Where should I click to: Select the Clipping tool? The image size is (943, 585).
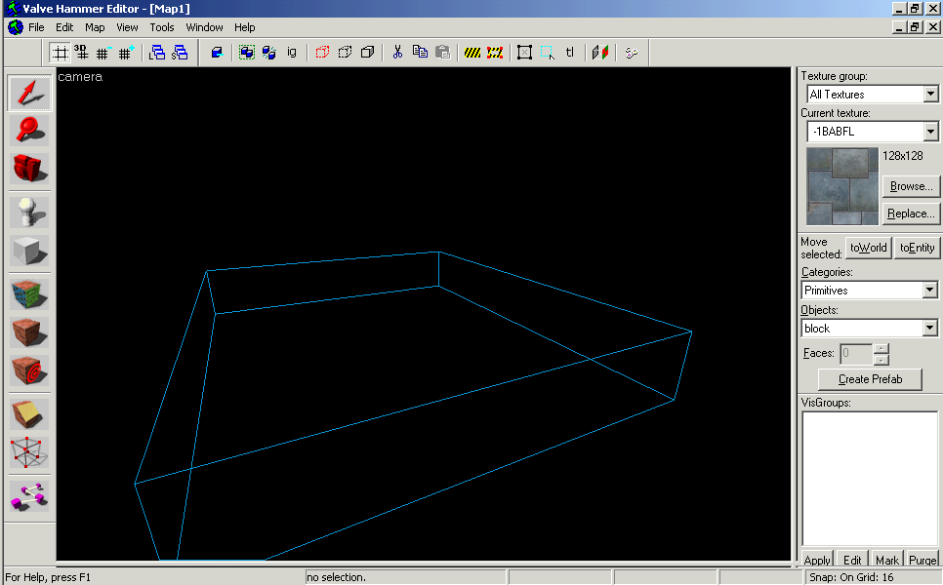29,414
